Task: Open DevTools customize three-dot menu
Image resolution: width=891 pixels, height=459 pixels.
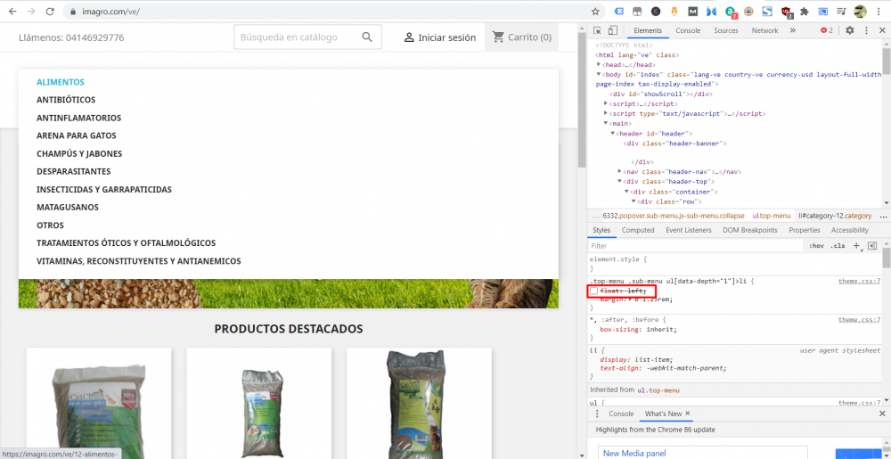Action: click(867, 30)
